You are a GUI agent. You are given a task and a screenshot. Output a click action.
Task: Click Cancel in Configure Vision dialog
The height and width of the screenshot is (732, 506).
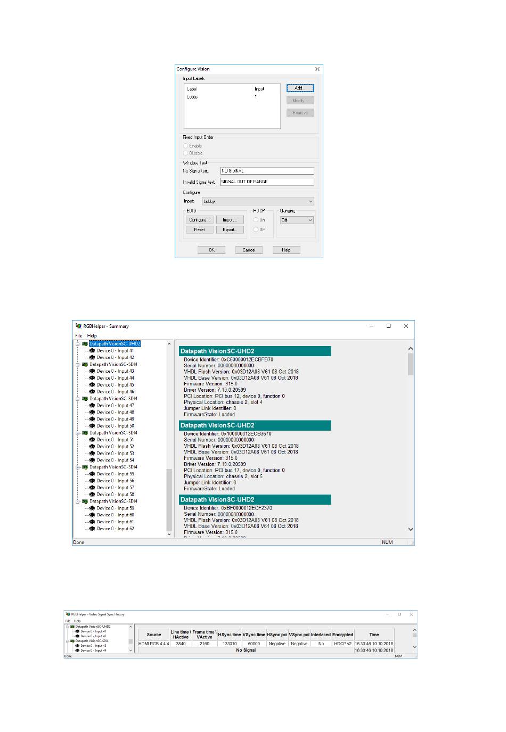tap(249, 250)
